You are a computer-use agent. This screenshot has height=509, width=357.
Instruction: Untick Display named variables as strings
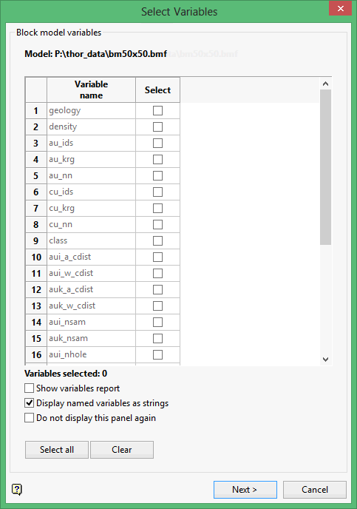pos(29,403)
